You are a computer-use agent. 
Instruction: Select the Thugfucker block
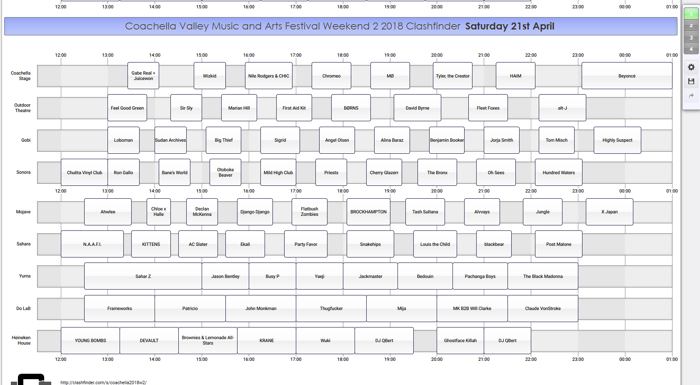click(x=331, y=308)
